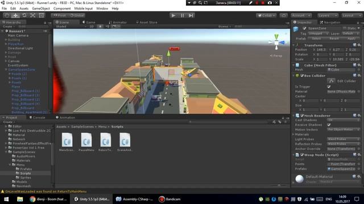Open the Component menu
Image resolution: width=364 pixels, height=204 pixels.
click(62, 8)
